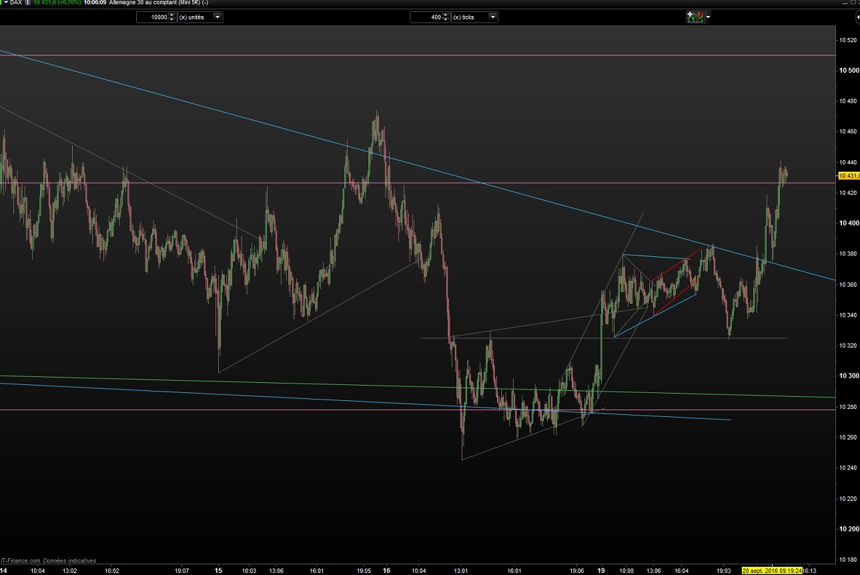Click the 10:06:09 clock in title bar
The height and width of the screenshot is (575, 860).
[x=95, y=3]
